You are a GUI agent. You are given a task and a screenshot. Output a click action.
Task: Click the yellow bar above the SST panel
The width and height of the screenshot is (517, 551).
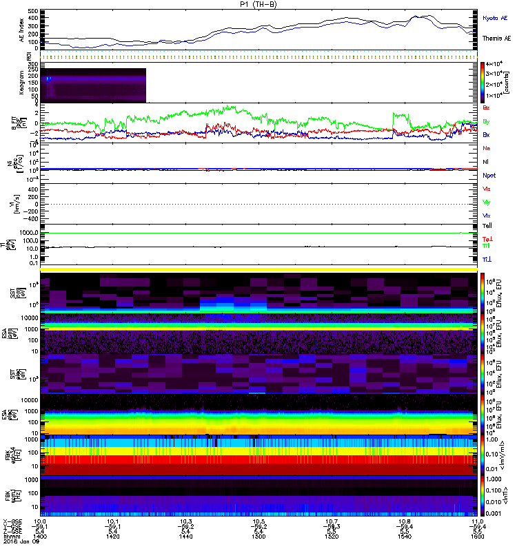[258, 269]
